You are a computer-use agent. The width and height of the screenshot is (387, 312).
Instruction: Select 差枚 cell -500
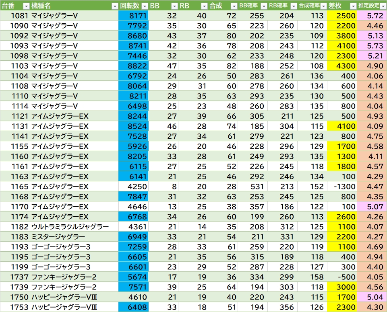coord(342,277)
